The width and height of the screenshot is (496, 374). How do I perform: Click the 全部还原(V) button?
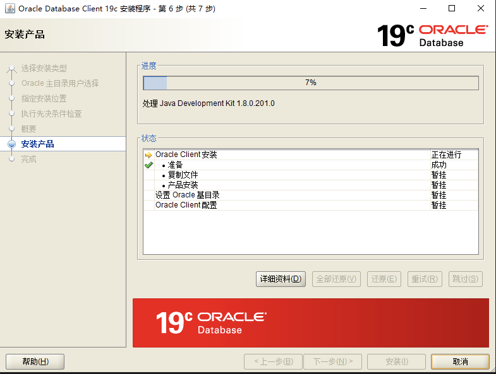tap(336, 279)
